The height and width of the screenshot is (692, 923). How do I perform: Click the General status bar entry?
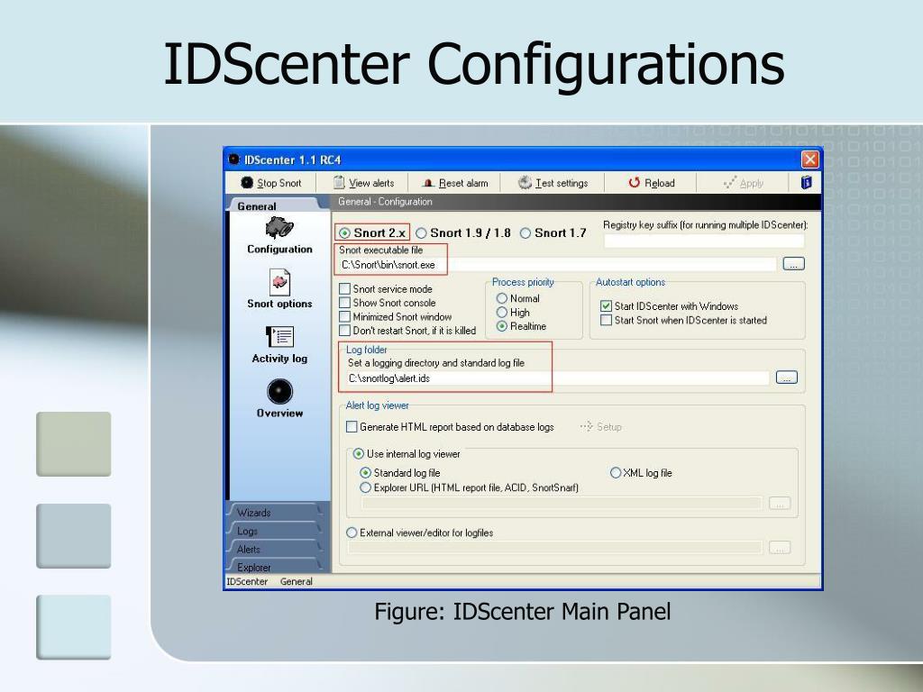(296, 581)
